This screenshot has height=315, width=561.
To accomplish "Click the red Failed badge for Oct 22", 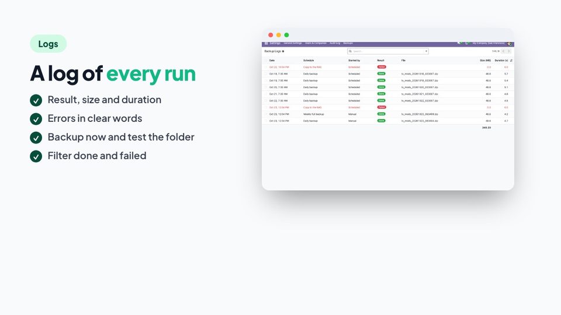I will pos(382,67).
